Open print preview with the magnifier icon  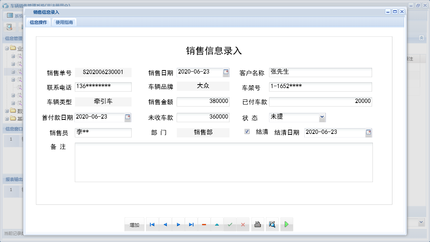272,224
